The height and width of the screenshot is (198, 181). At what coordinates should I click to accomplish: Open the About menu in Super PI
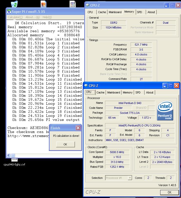[x=33, y=17]
